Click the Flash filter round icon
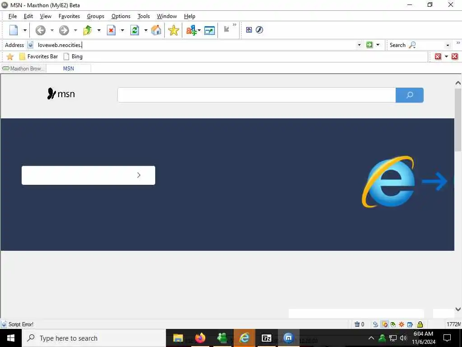 click(x=259, y=30)
